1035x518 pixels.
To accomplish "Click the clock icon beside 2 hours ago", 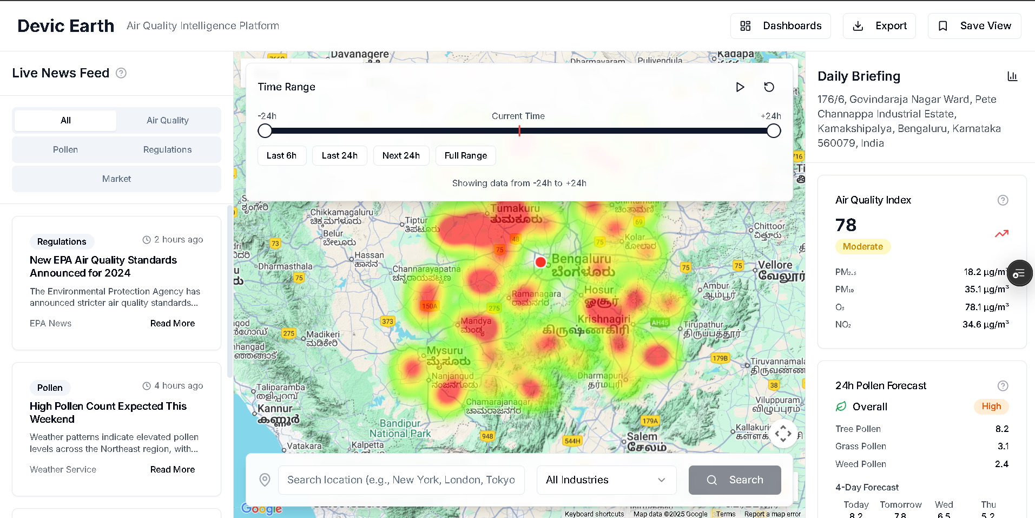I will point(147,240).
